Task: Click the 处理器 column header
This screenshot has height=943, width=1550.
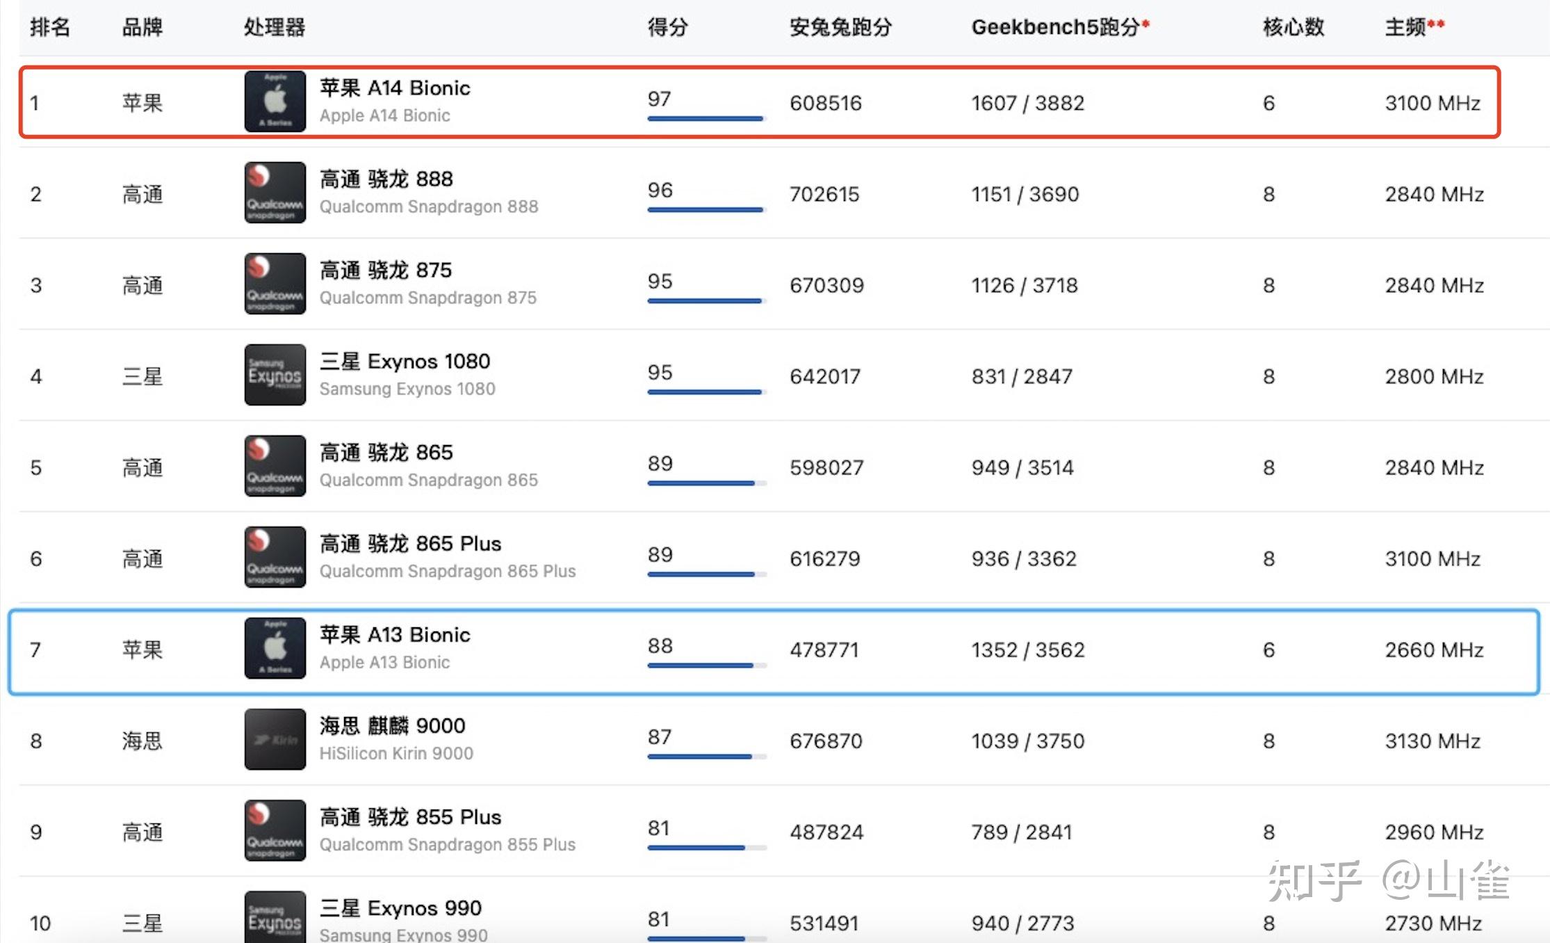Action: [275, 27]
